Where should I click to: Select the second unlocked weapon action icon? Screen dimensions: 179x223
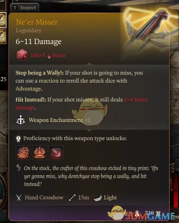point(39,153)
